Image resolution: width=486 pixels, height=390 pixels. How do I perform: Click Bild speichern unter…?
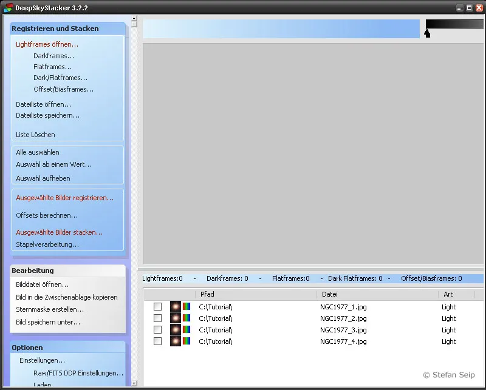tap(48, 322)
